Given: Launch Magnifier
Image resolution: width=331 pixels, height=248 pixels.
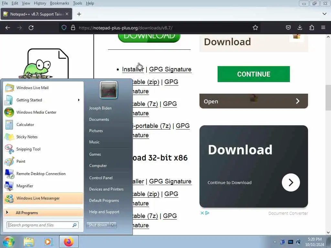Looking at the screenshot, I should pos(43,186).
